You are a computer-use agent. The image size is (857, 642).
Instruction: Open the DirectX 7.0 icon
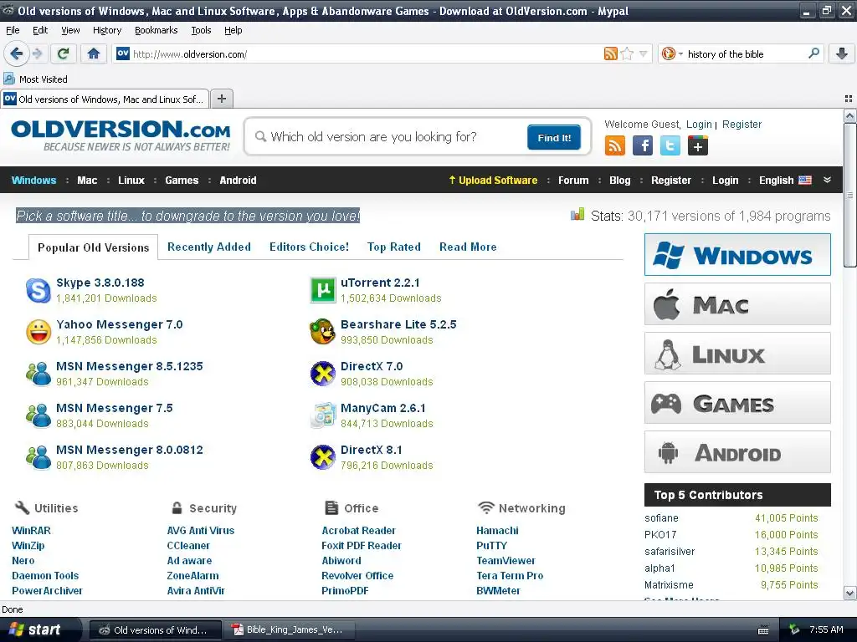click(322, 374)
